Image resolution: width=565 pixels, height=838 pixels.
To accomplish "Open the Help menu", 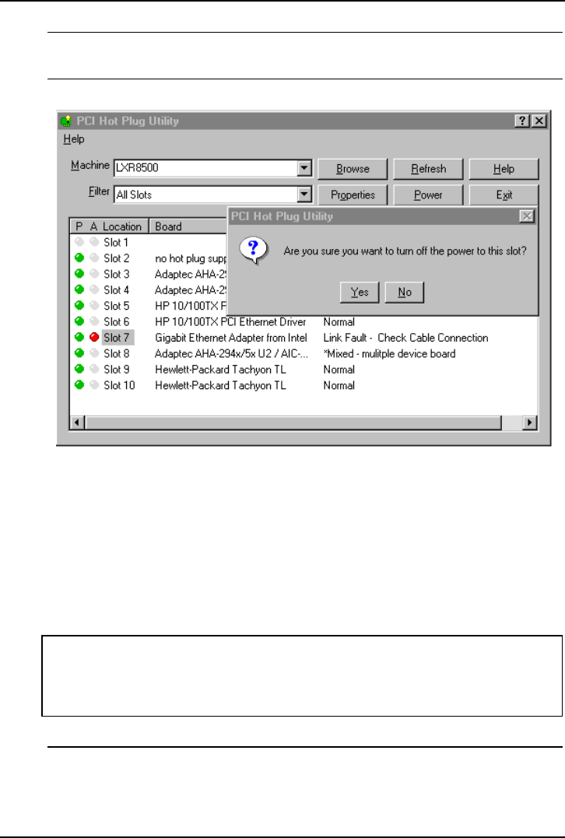I will click(x=74, y=139).
